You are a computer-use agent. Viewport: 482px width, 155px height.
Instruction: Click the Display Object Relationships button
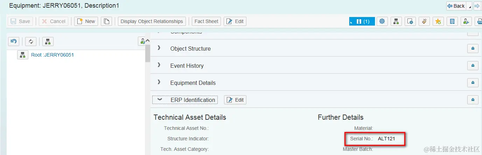tap(152, 21)
